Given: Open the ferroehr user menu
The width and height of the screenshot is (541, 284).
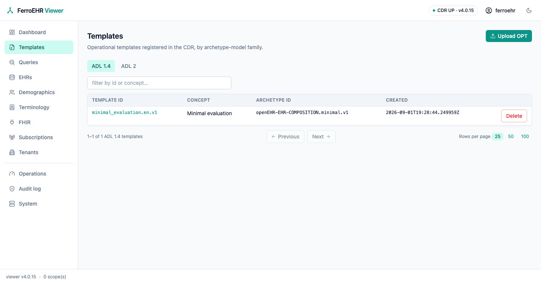Looking at the screenshot, I should tap(500, 11).
